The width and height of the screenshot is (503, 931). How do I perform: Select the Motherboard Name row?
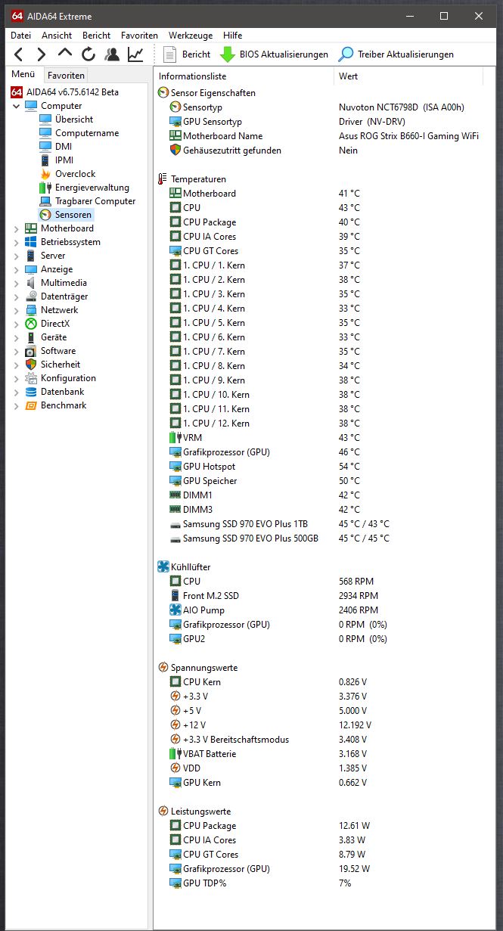pos(318,136)
